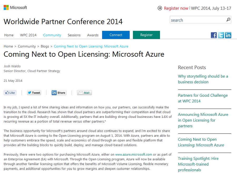
Task: Open the Twitter page icon
Action: pyautogui.click(x=221, y=35)
